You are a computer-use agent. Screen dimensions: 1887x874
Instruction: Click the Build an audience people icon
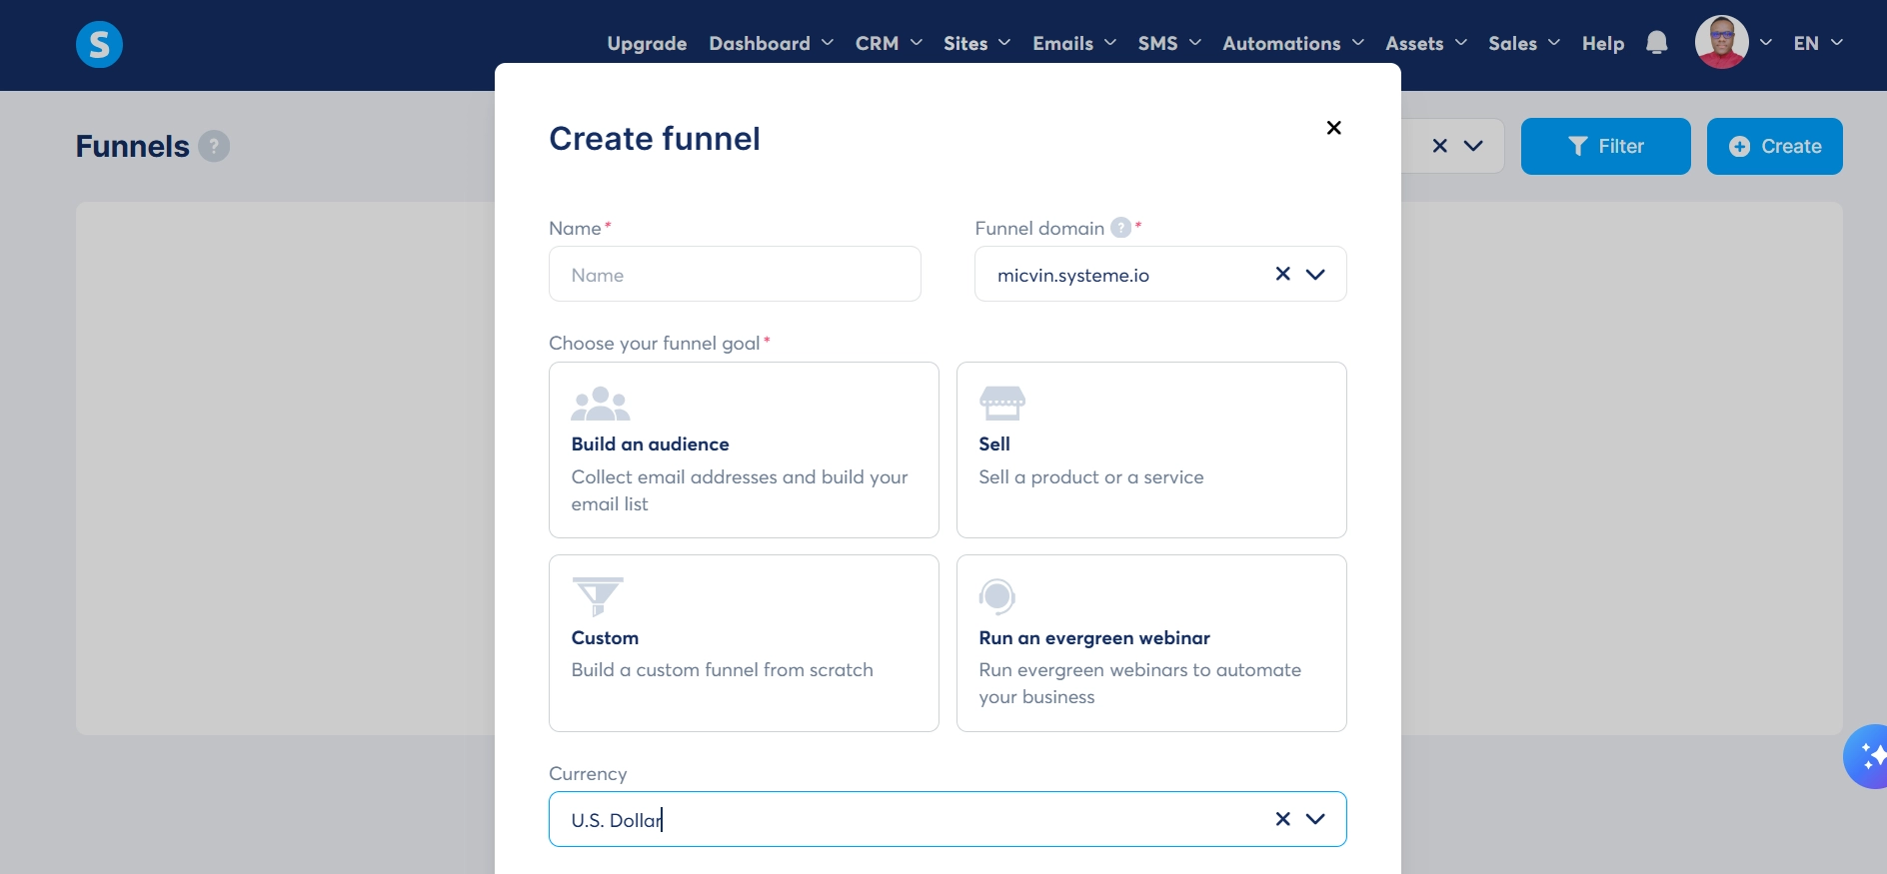601,404
